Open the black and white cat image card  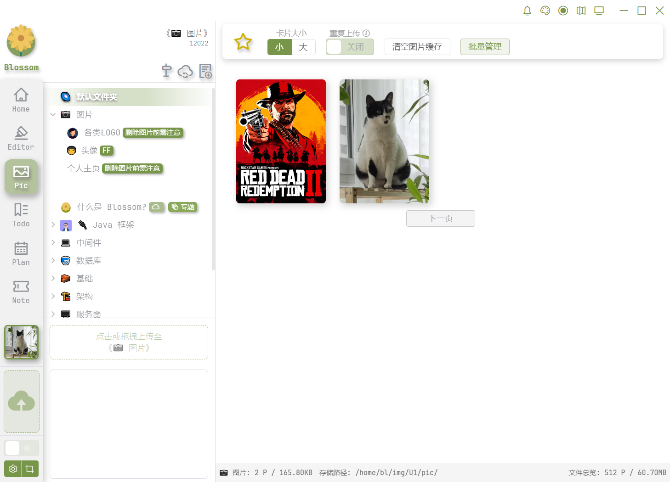(x=384, y=141)
